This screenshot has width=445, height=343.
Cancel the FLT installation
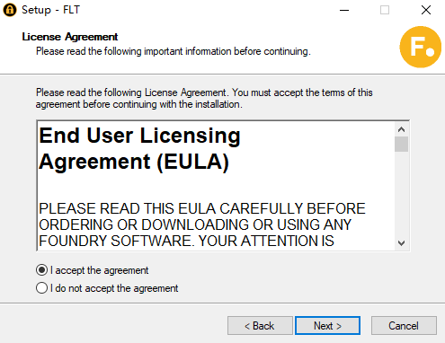point(404,326)
